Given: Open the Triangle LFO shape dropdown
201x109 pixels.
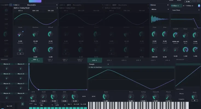Looking at the screenshot, I should click(98, 64).
